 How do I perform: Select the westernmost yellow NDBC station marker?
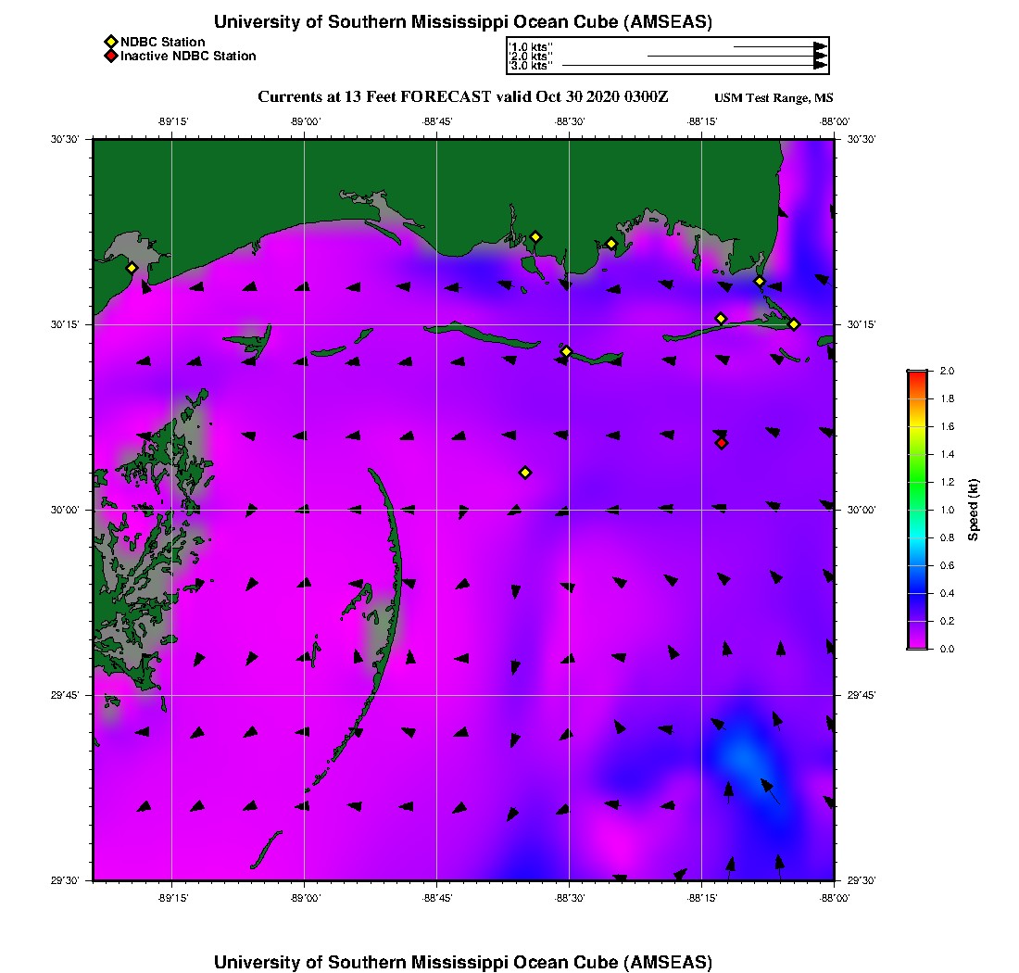(x=132, y=268)
